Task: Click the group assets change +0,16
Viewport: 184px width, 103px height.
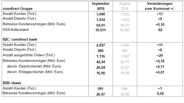Action: pyautogui.click(x=160, y=24)
